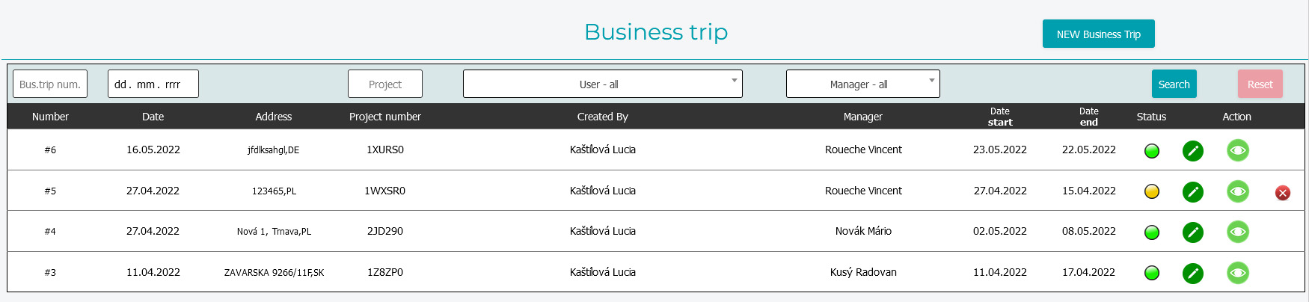Image resolution: width=1309 pixels, height=302 pixels.
Task: Click the edit pencil icon for trip #5
Action: tap(1193, 192)
